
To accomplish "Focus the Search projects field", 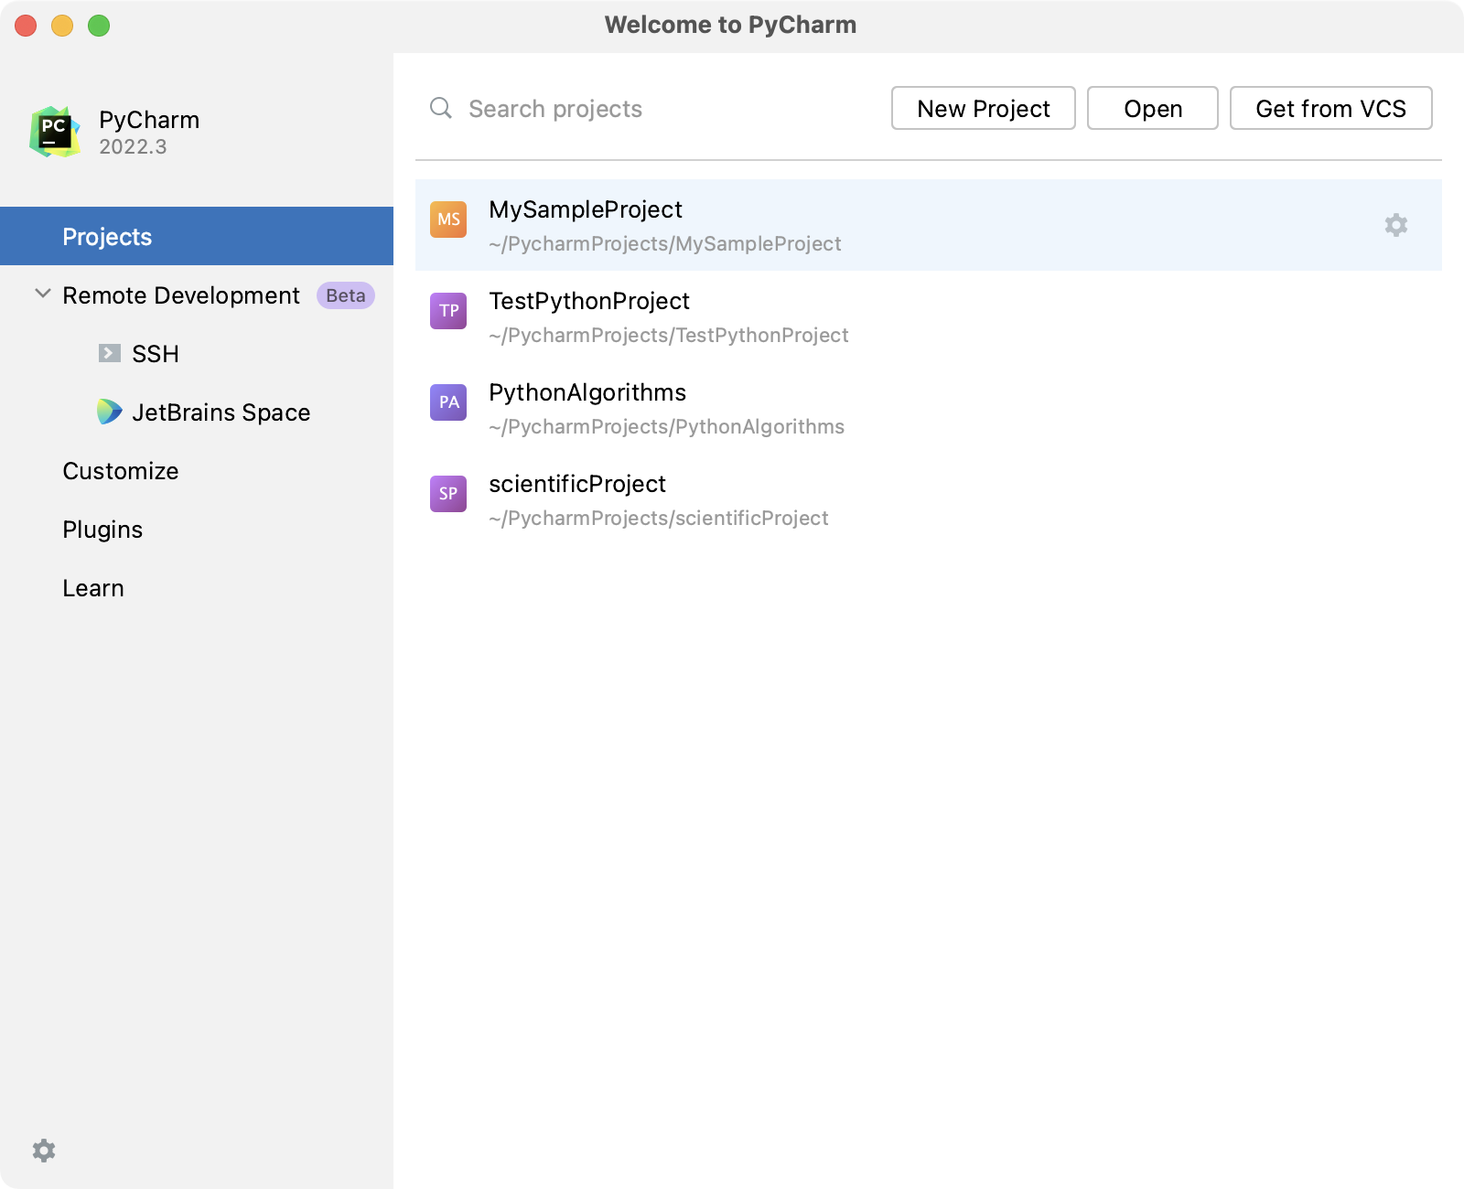I will tap(640, 109).
